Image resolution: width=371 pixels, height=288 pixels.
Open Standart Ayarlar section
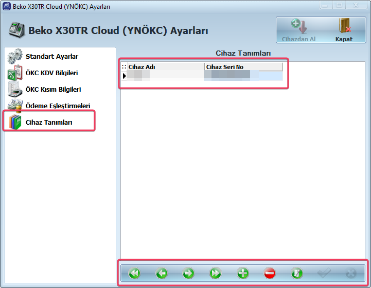(51, 57)
